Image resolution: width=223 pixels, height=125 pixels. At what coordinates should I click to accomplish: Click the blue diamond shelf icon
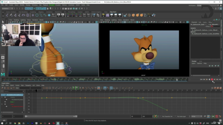(x=49, y=15)
